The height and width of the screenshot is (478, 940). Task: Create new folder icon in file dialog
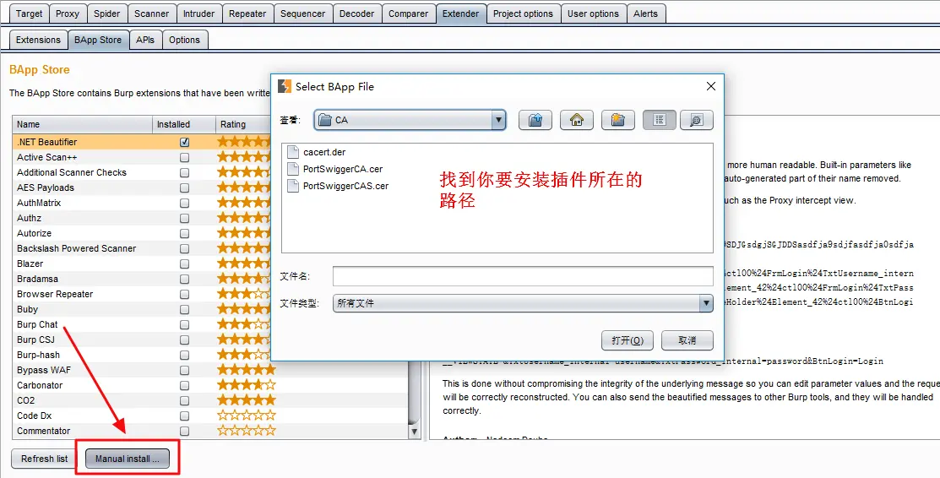click(x=618, y=120)
